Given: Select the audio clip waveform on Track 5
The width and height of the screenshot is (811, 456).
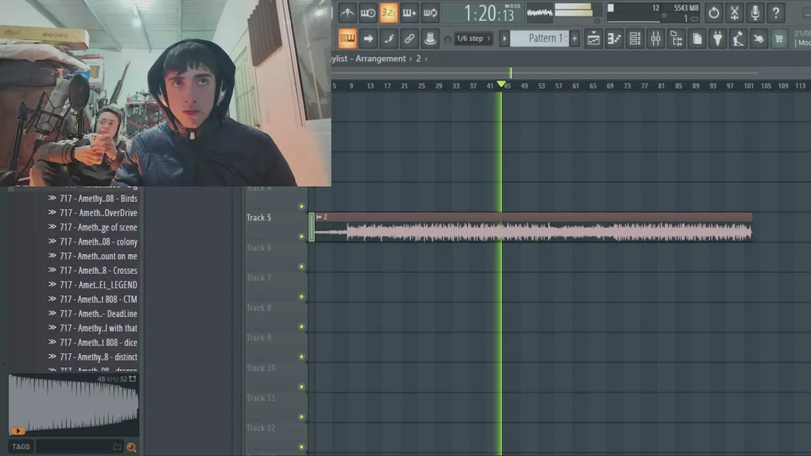Looking at the screenshot, I should pyautogui.click(x=533, y=232).
